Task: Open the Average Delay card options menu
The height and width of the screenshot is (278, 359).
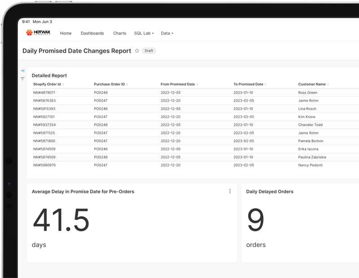Action: pos(230,192)
